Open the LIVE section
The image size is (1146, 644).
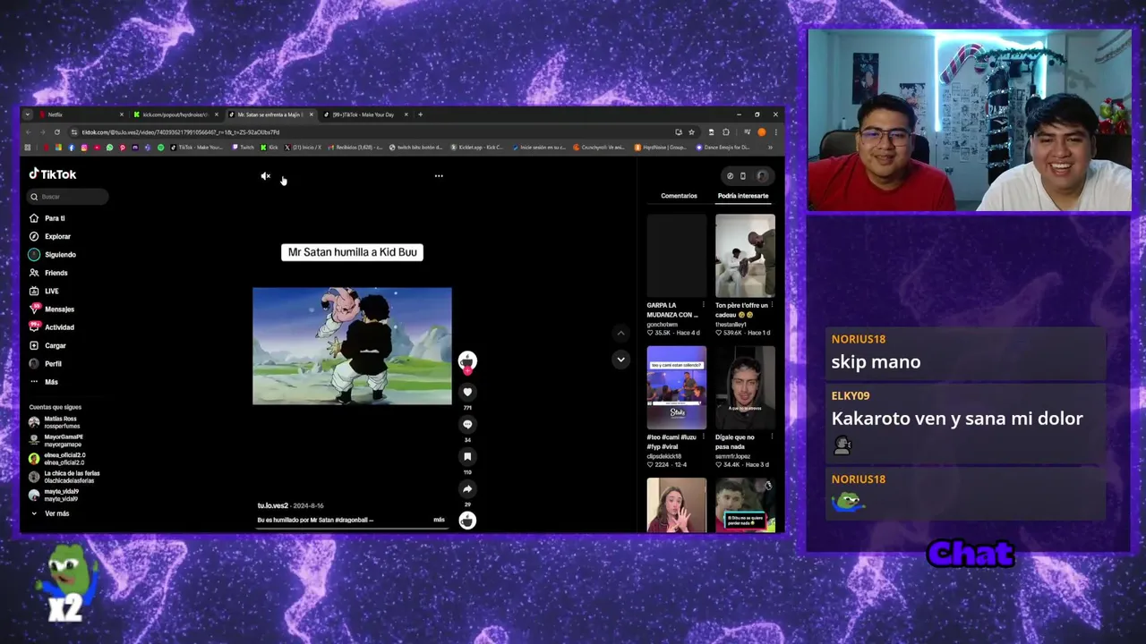pos(45,291)
